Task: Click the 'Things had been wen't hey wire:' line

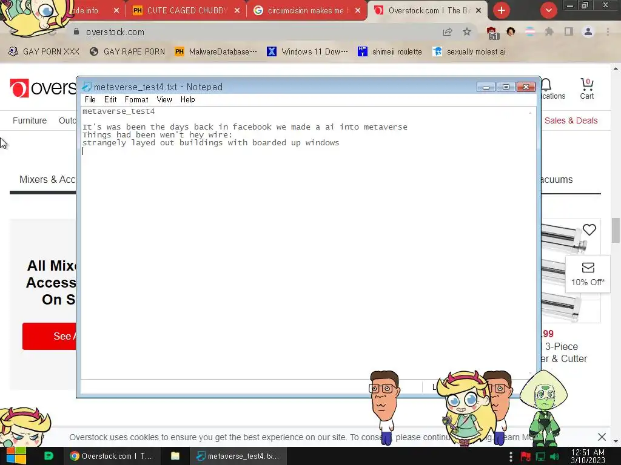Action: (157, 135)
